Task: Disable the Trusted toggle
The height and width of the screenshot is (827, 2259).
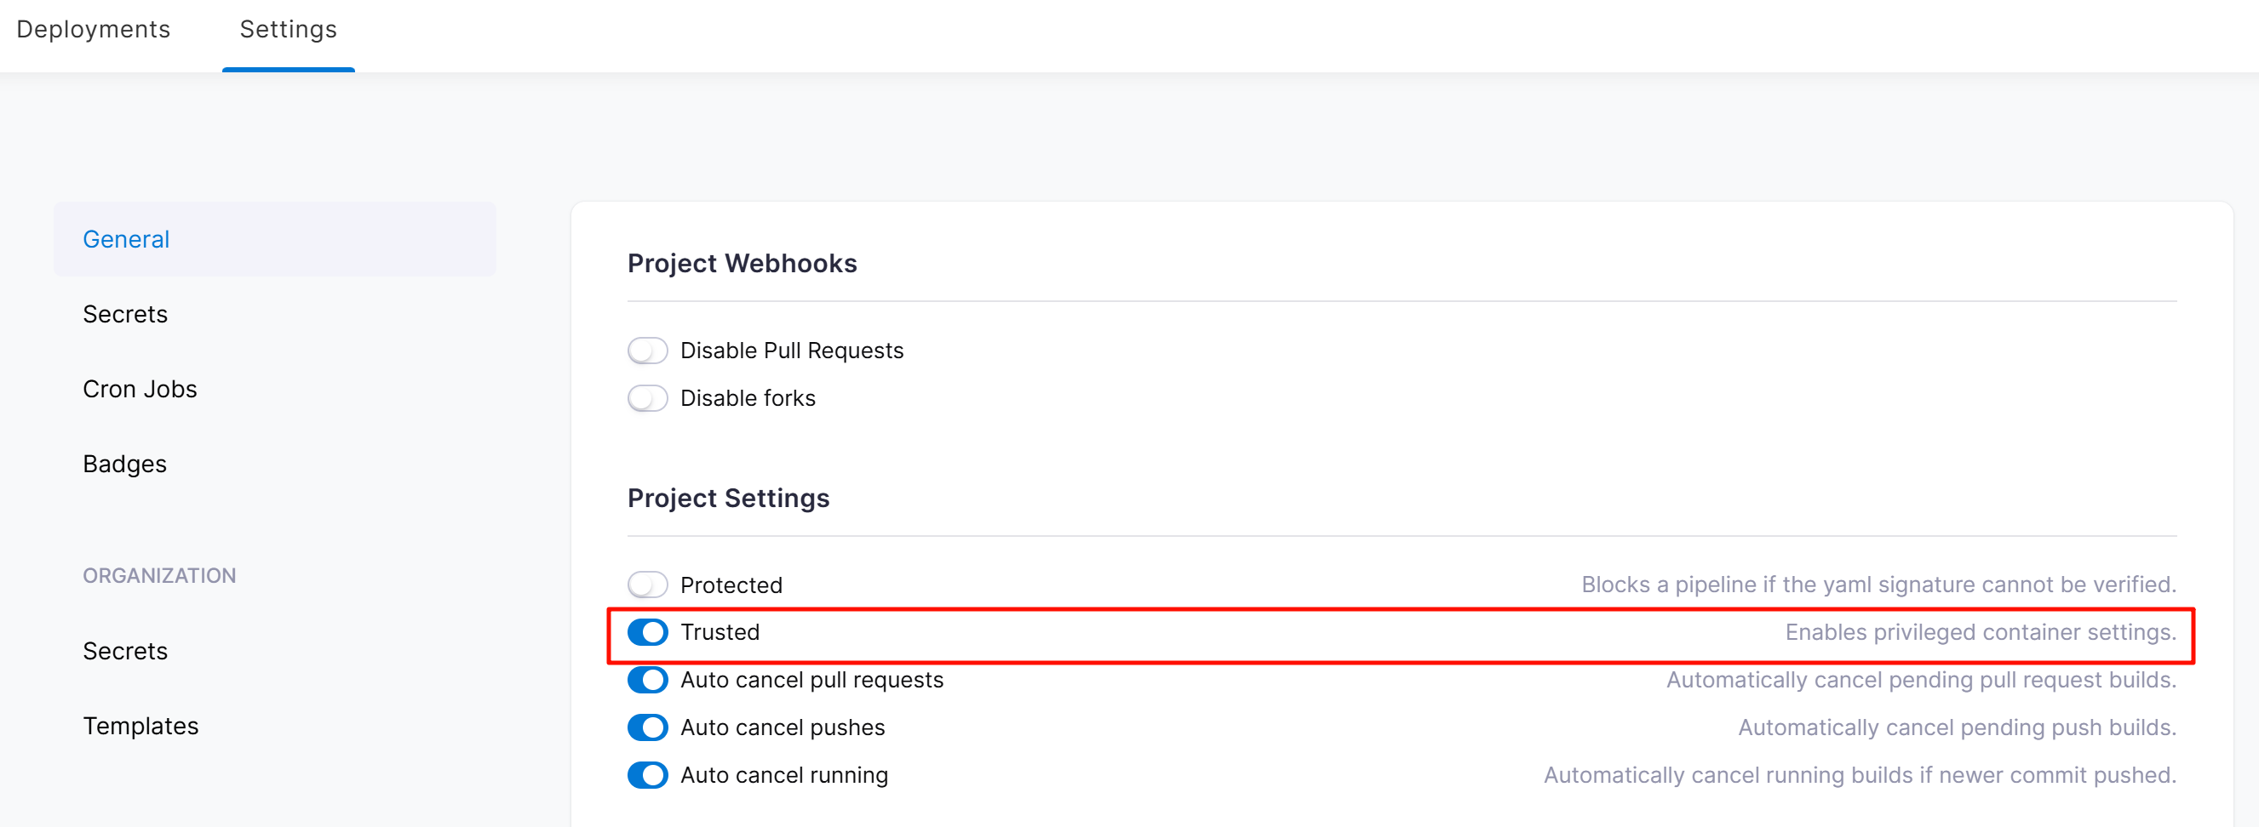Action: point(647,632)
